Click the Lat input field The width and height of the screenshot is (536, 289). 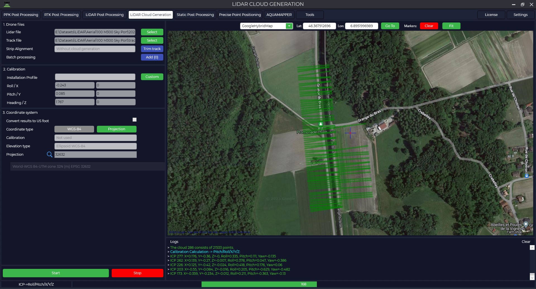pos(319,26)
